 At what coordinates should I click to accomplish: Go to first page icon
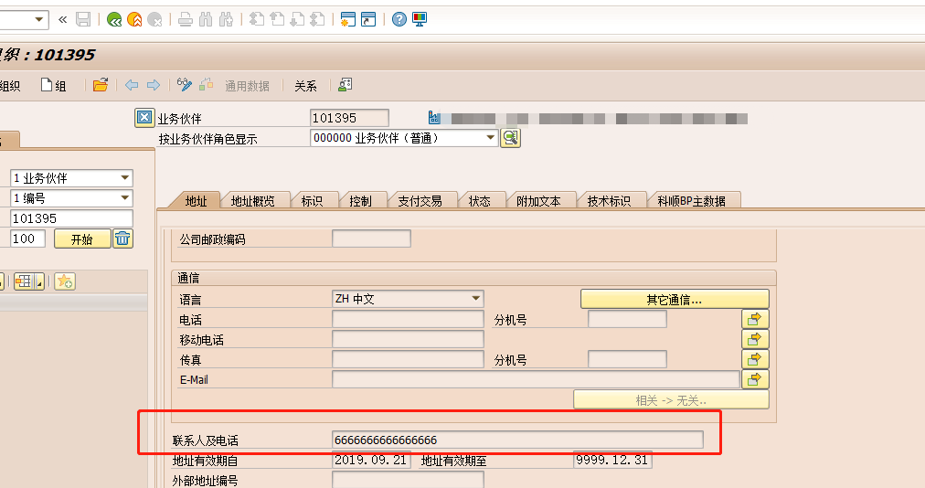click(257, 19)
